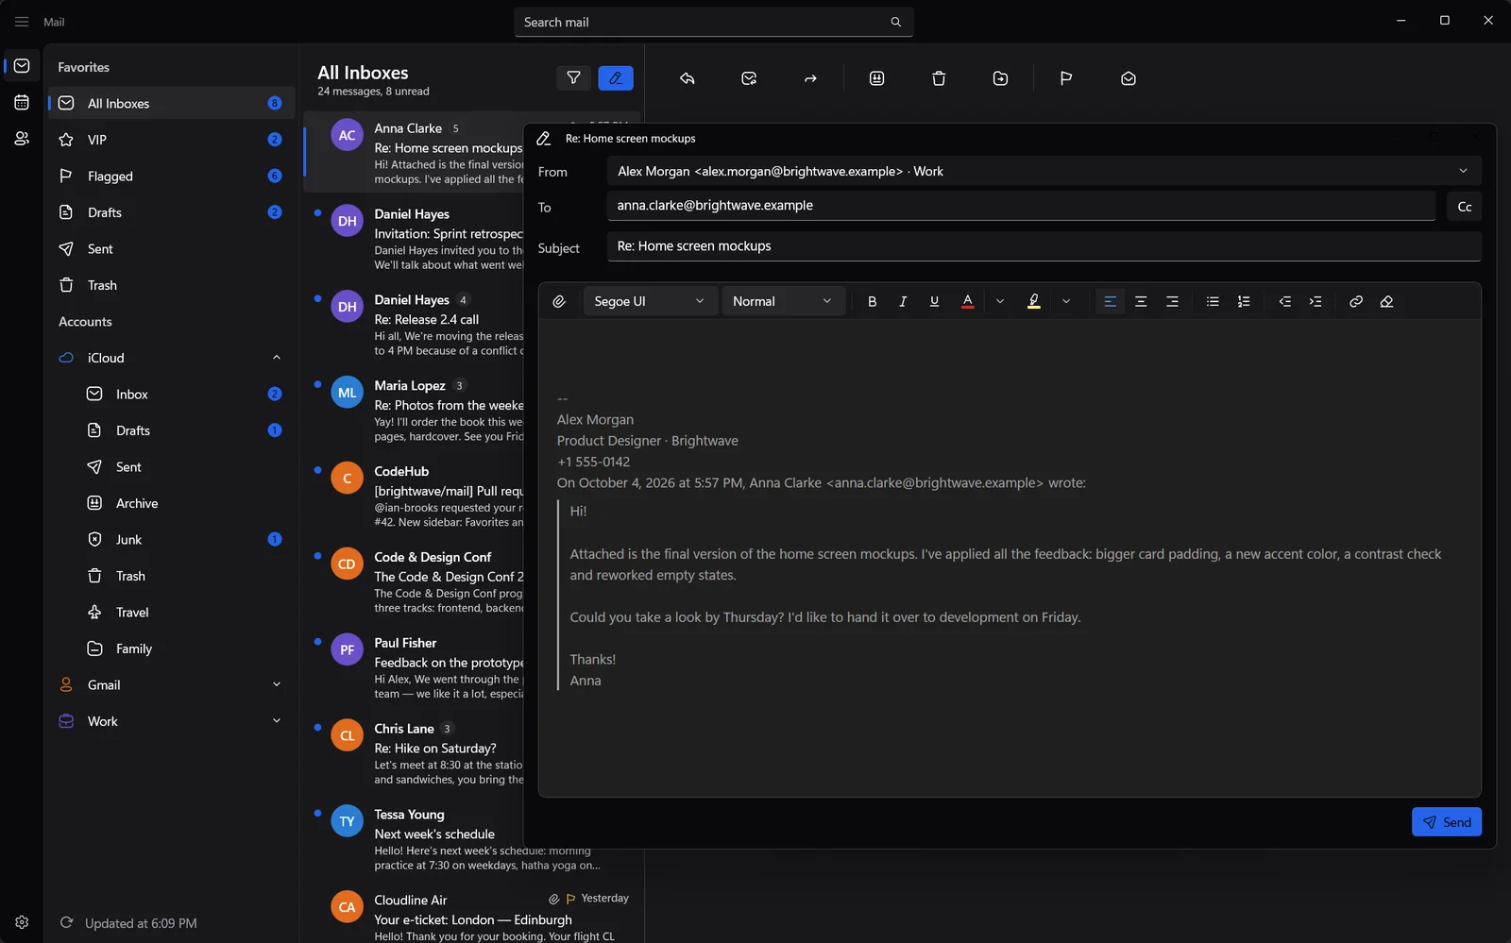This screenshot has height=943, width=1511.
Task: Open the filter icon in All Inboxes header
Action: [573, 78]
